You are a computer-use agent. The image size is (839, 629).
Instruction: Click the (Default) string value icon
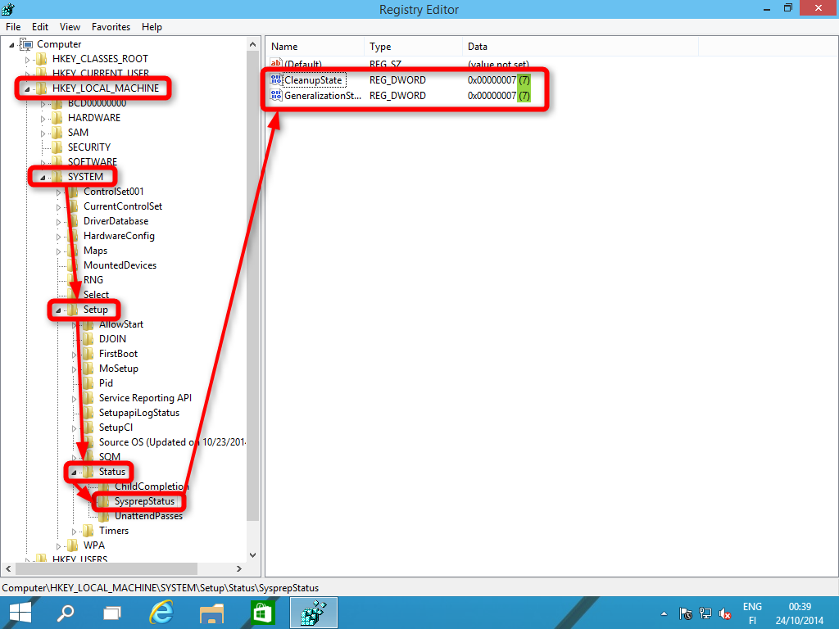pos(276,64)
